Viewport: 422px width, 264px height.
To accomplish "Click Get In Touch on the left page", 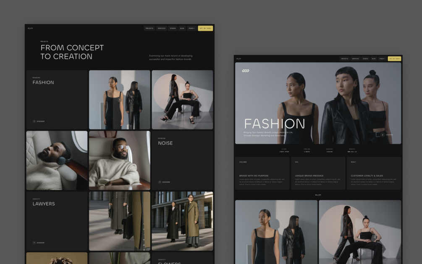I will pos(205,28).
